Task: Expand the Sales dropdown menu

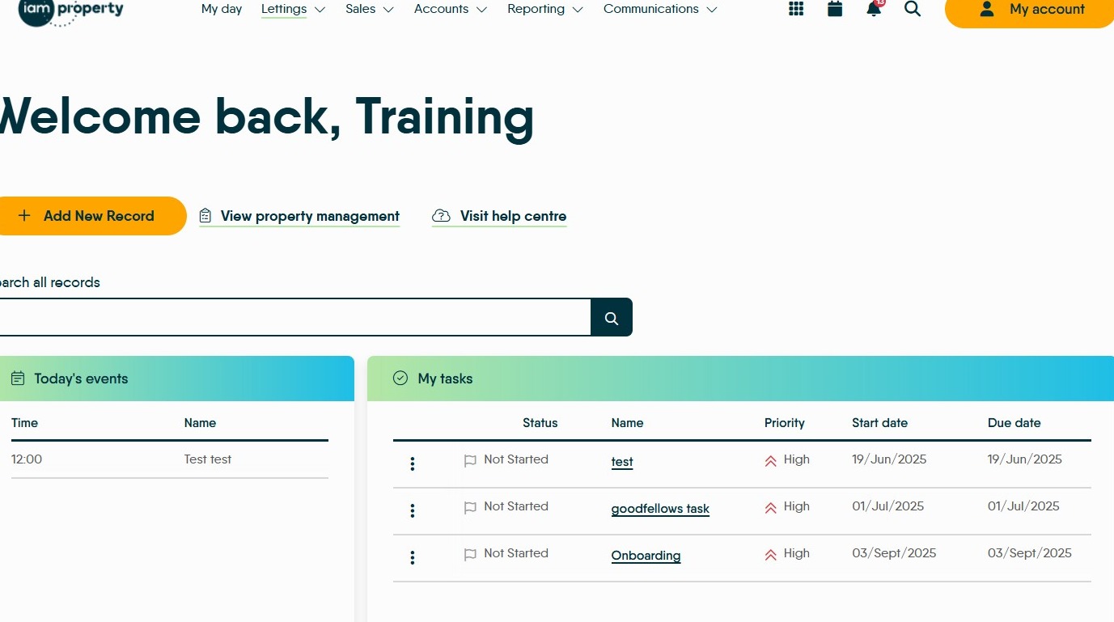Action: tap(370, 10)
